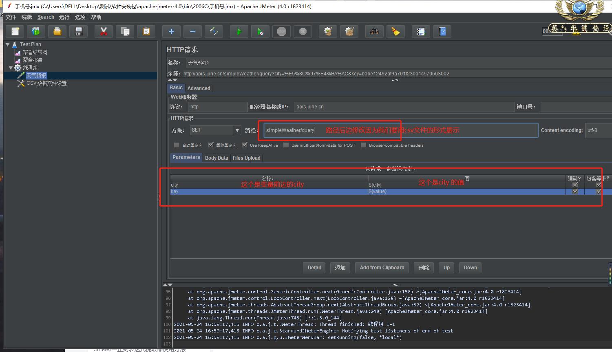The height and width of the screenshot is (352, 612).
Task: Switch to the Advanced tab
Action: click(x=199, y=88)
